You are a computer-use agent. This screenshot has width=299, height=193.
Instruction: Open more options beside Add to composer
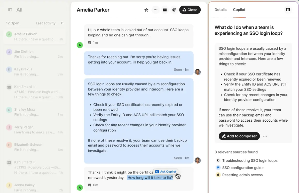point(265,136)
